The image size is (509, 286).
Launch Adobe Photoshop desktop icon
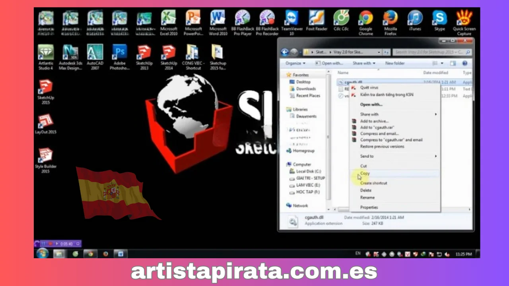tap(120, 57)
